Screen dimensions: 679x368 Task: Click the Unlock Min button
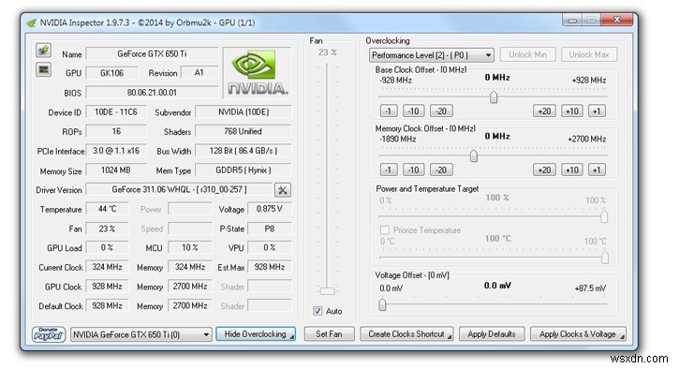(x=527, y=54)
